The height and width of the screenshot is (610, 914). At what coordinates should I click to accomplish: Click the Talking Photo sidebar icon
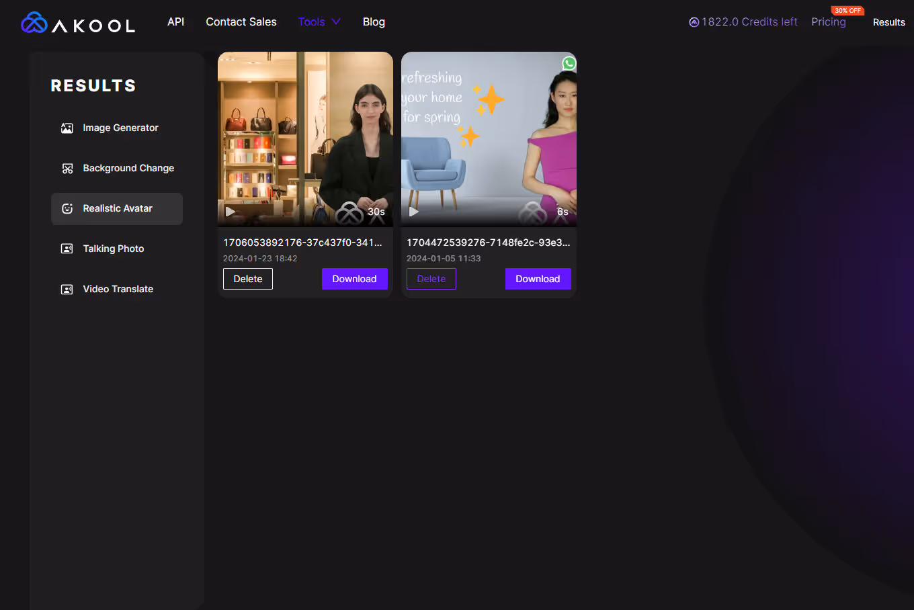point(67,249)
